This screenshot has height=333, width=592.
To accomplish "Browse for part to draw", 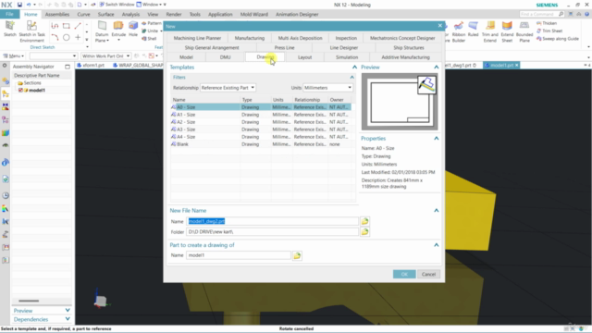I will click(297, 255).
